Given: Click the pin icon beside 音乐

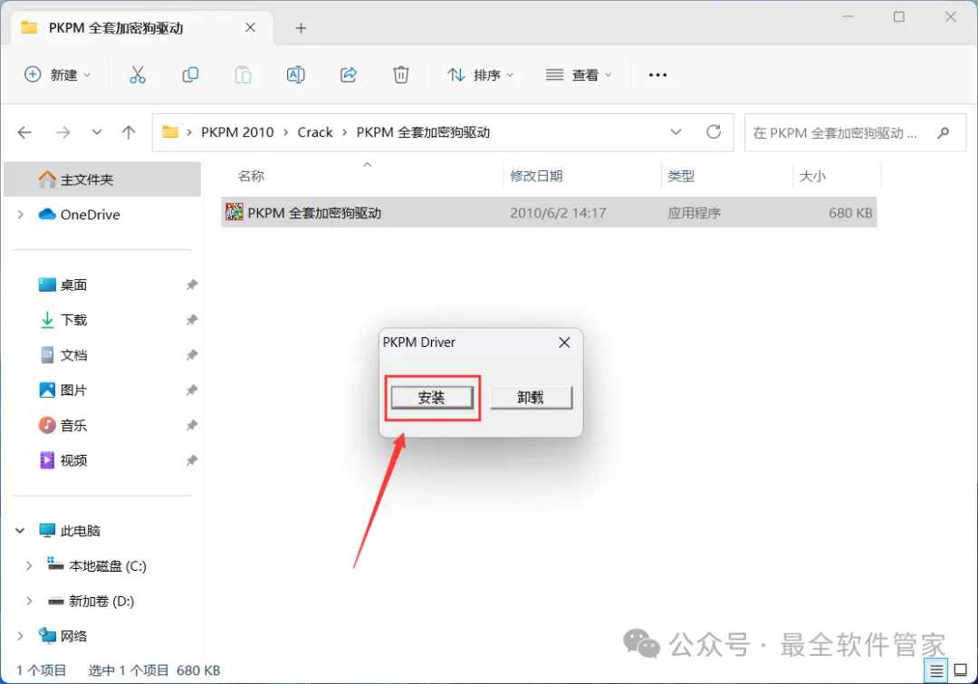Looking at the screenshot, I should pos(191,426).
